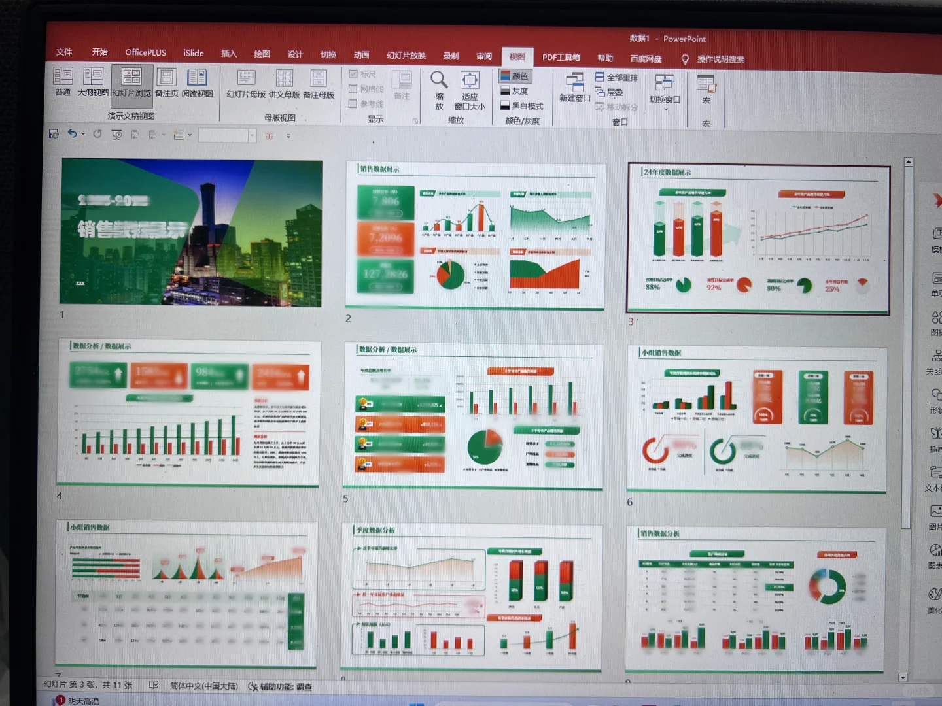
Task: Open Notes Master (备注母版)
Action: (319, 85)
